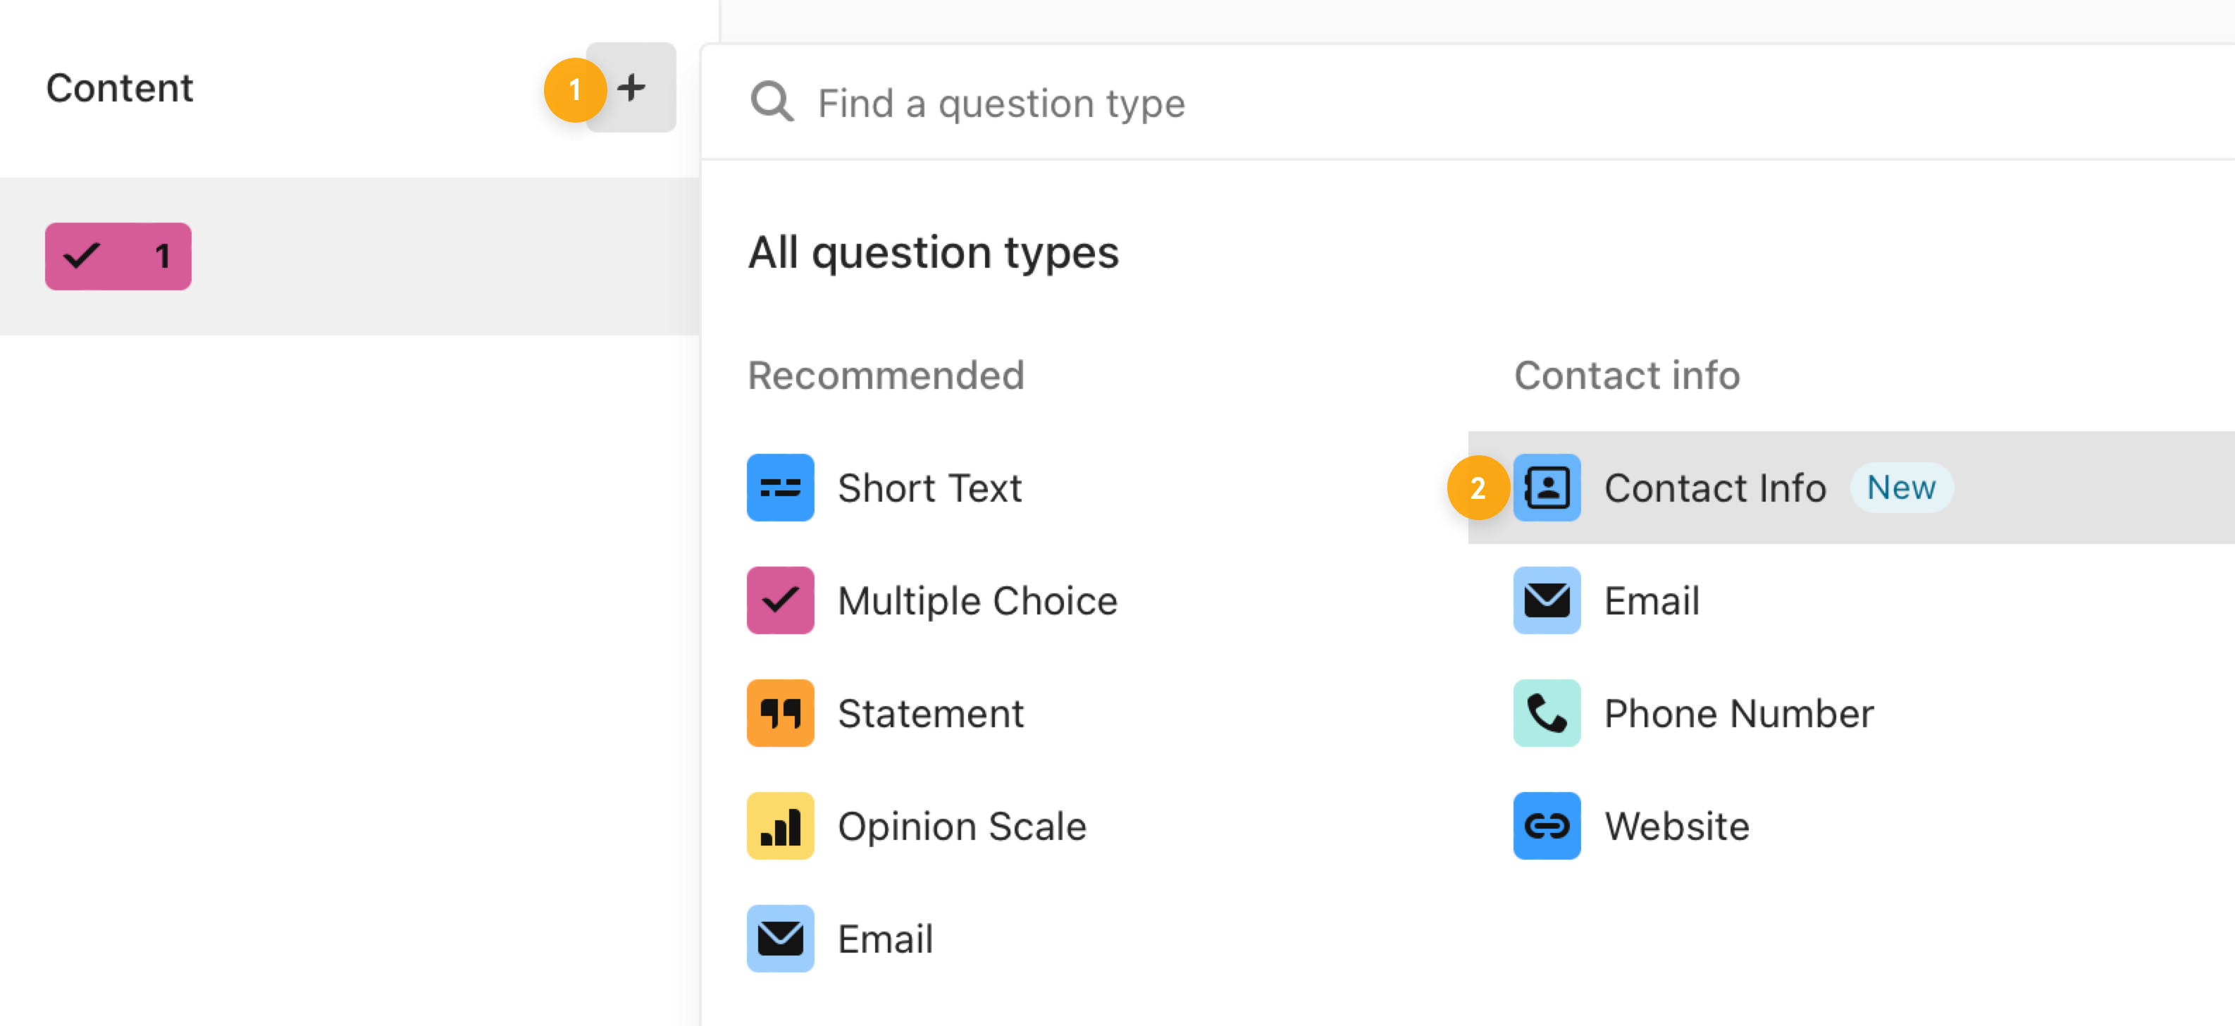Select the Opinion Scale bar chart icon

[x=780, y=825]
